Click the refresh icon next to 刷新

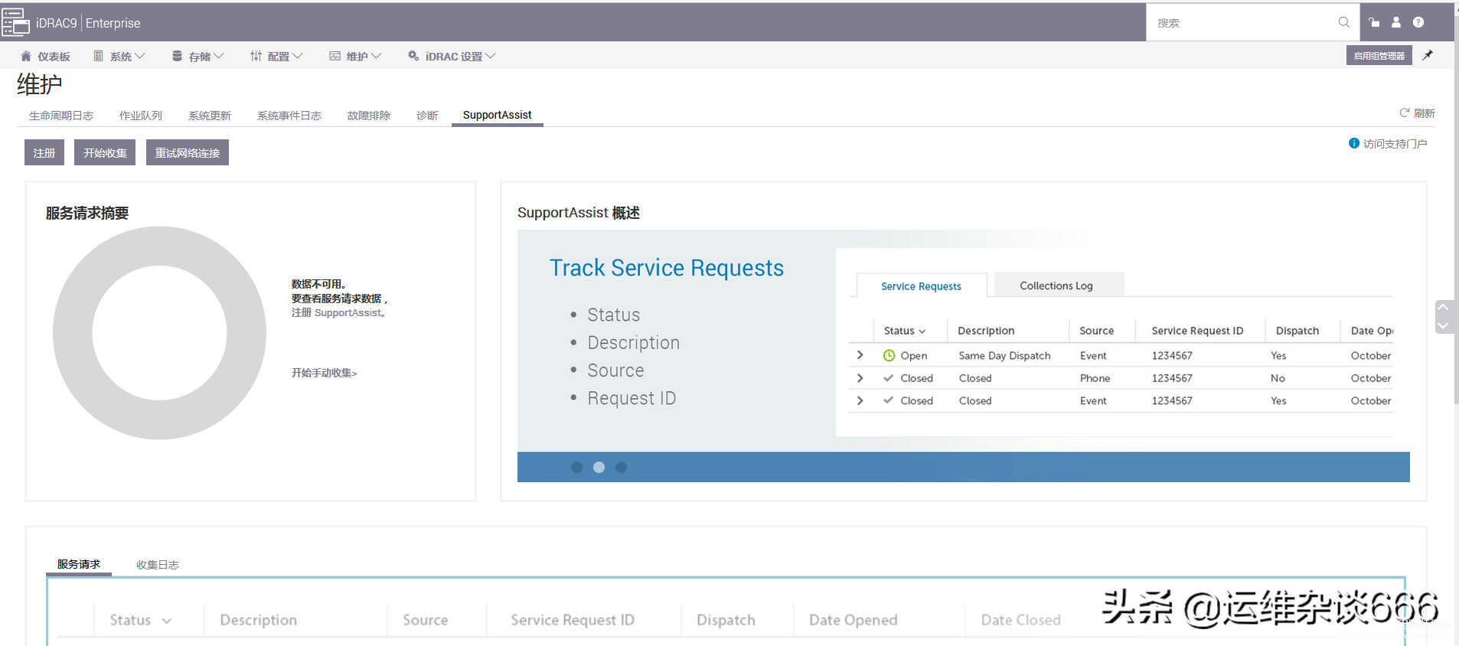[x=1405, y=113]
